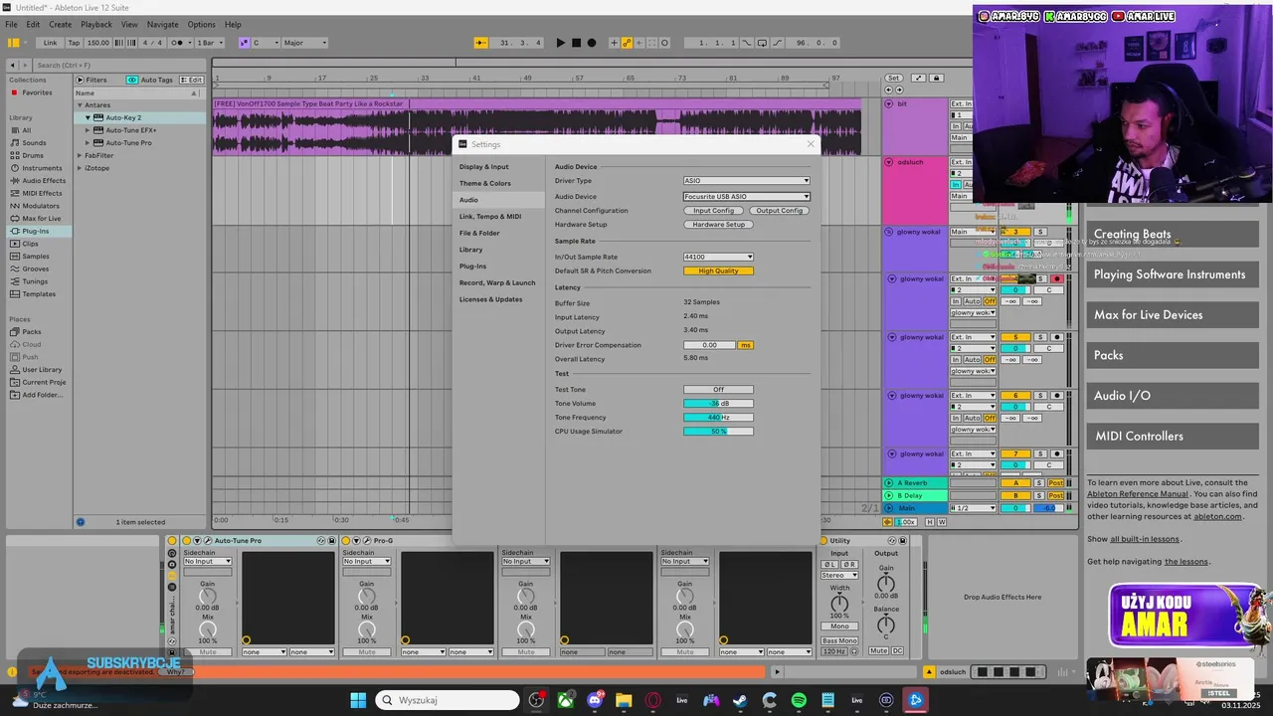Open the Major scale dropdown
The image size is (1273, 716).
pos(304,43)
